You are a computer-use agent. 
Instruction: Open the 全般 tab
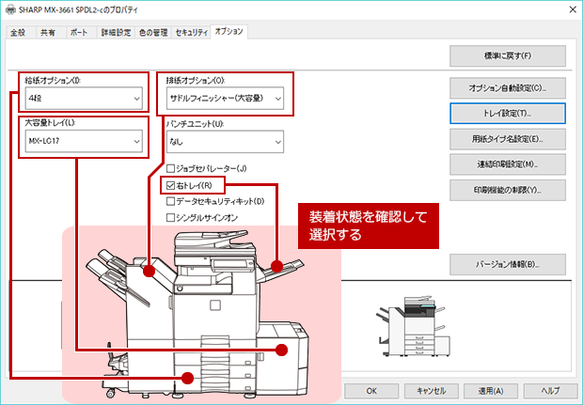(x=19, y=33)
